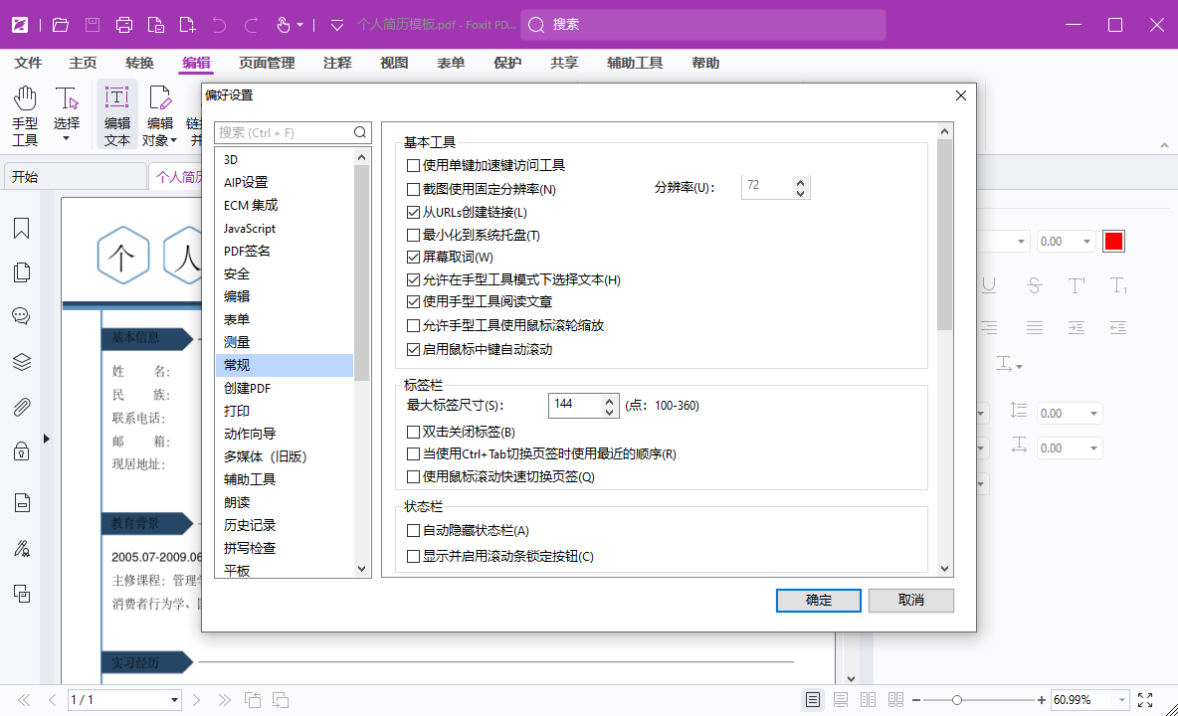Screen dimensions: 1178x716
Task: Switch to single page view in status bar
Action: tap(812, 699)
